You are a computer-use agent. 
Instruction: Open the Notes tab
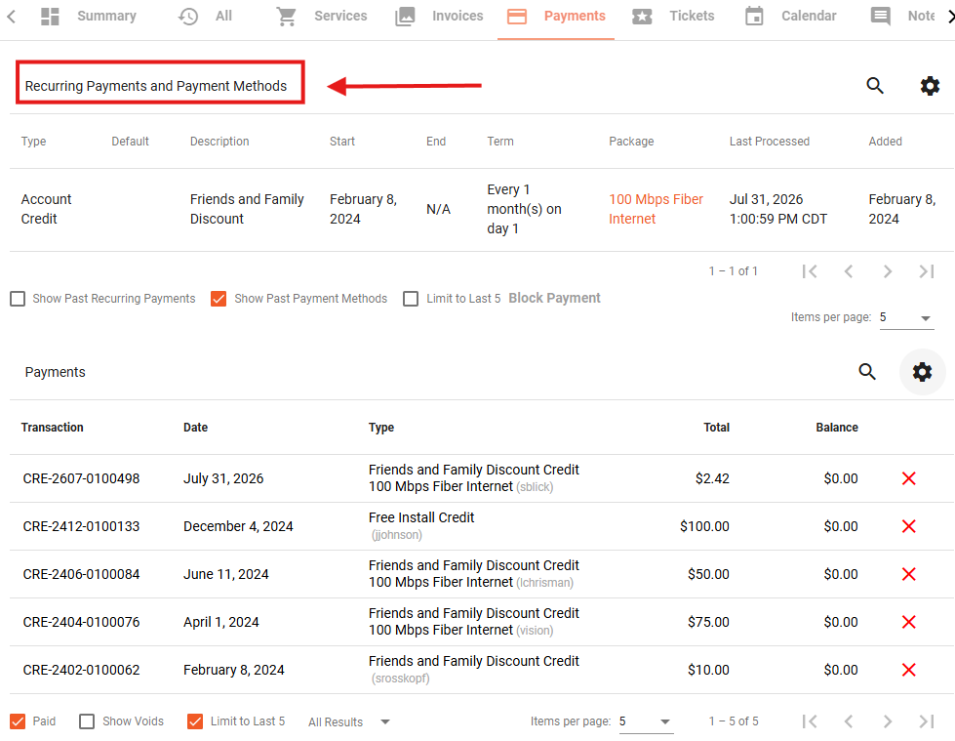902,17
